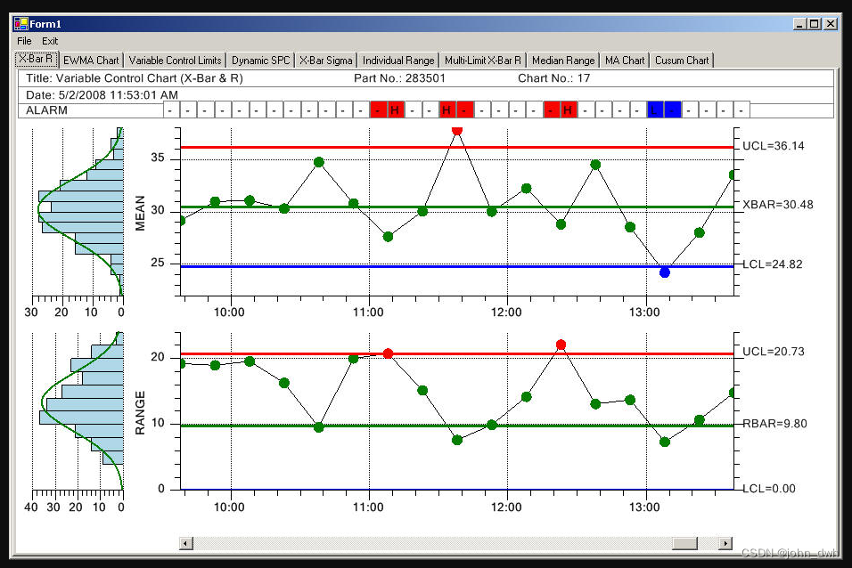Switch to the EWMA Chart tab
The image size is (852, 568).
point(91,60)
